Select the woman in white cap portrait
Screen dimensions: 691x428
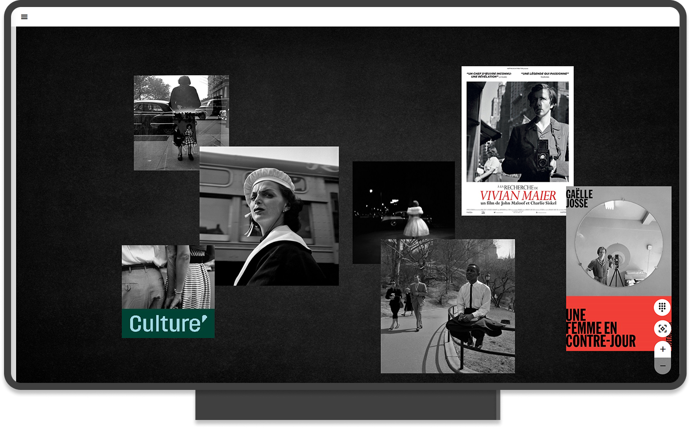click(x=269, y=216)
